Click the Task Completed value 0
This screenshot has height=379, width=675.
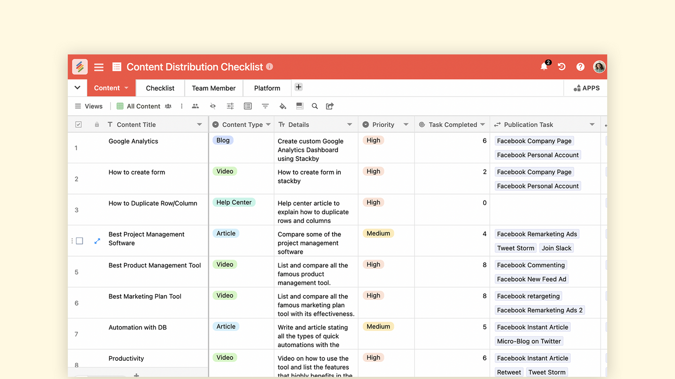coord(484,203)
